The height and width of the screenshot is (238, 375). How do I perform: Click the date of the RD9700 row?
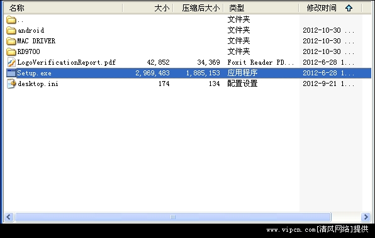(x=328, y=51)
